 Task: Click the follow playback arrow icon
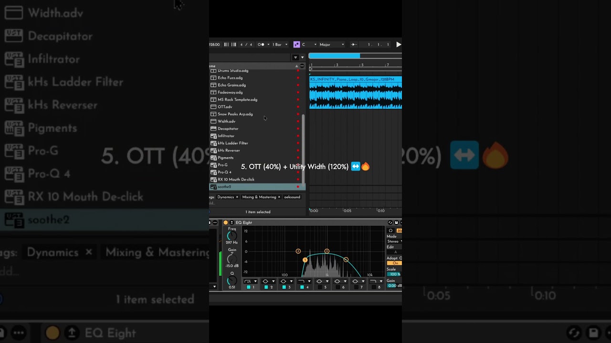coord(354,44)
